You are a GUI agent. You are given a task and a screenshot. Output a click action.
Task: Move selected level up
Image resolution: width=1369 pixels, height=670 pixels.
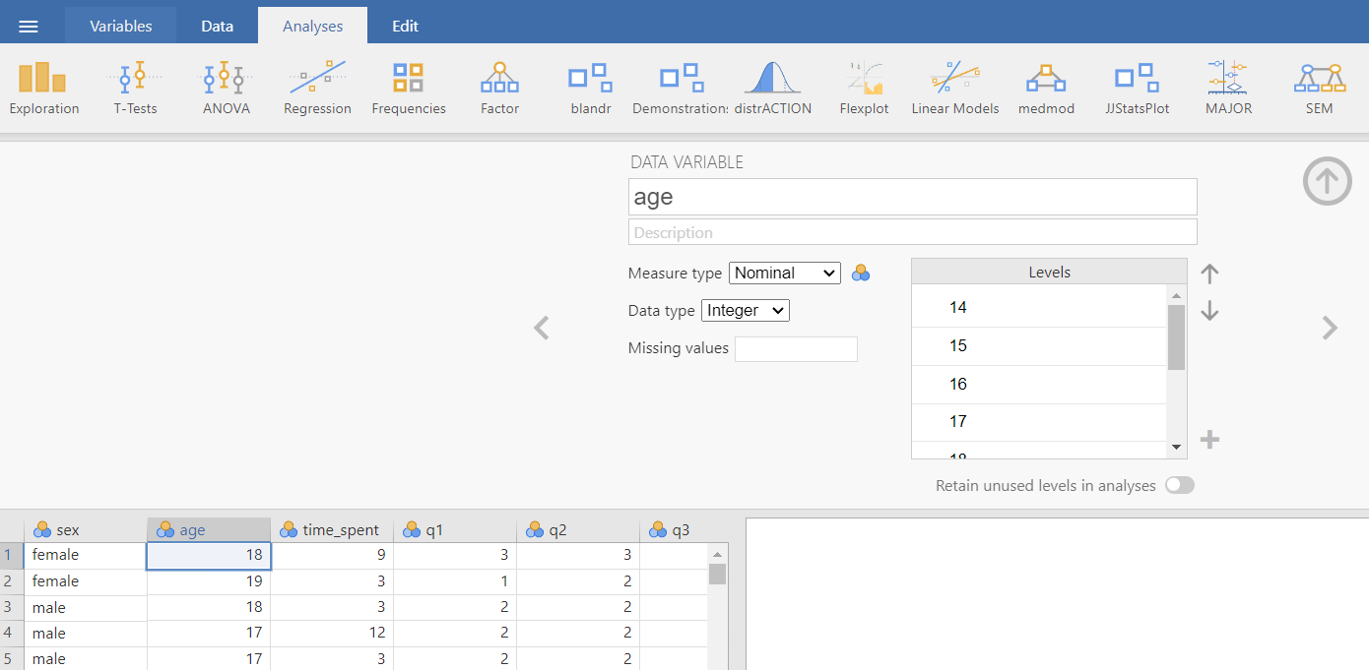coord(1210,274)
